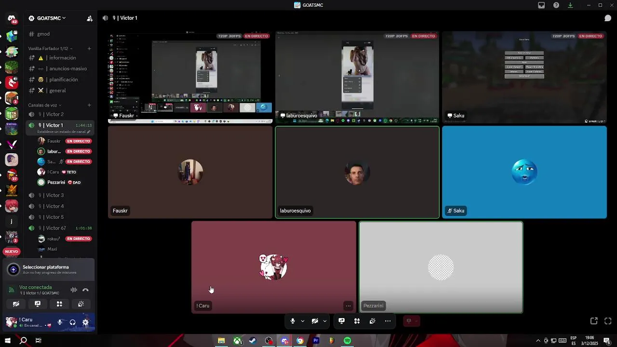Open the general text channel
Screen dimensions: 617x347
pos(60,91)
